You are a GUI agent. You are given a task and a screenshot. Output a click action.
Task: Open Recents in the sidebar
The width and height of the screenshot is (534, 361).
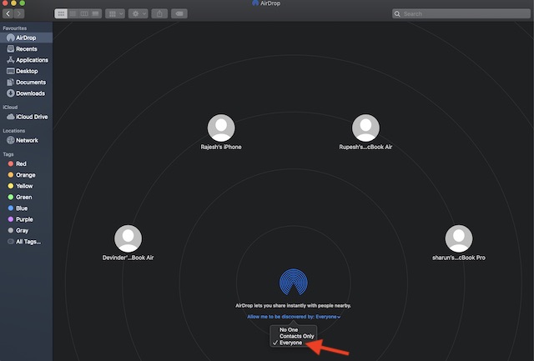[x=26, y=49]
